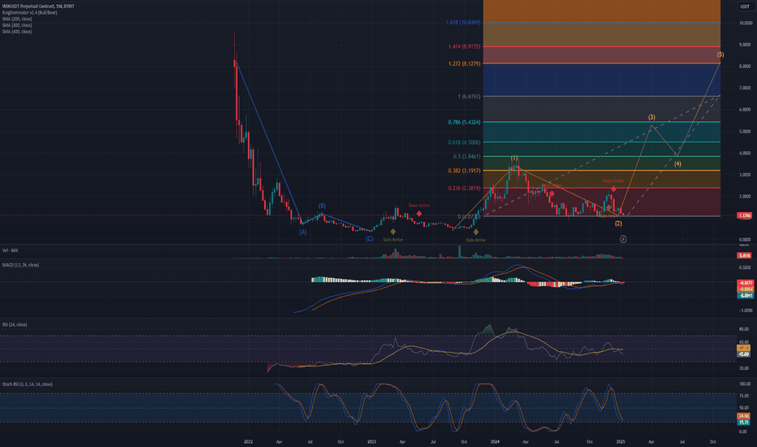Screen dimensions: 757x447
Task: Click the 0.236 (2.3819) Fibonacci label
Action: (x=464, y=188)
